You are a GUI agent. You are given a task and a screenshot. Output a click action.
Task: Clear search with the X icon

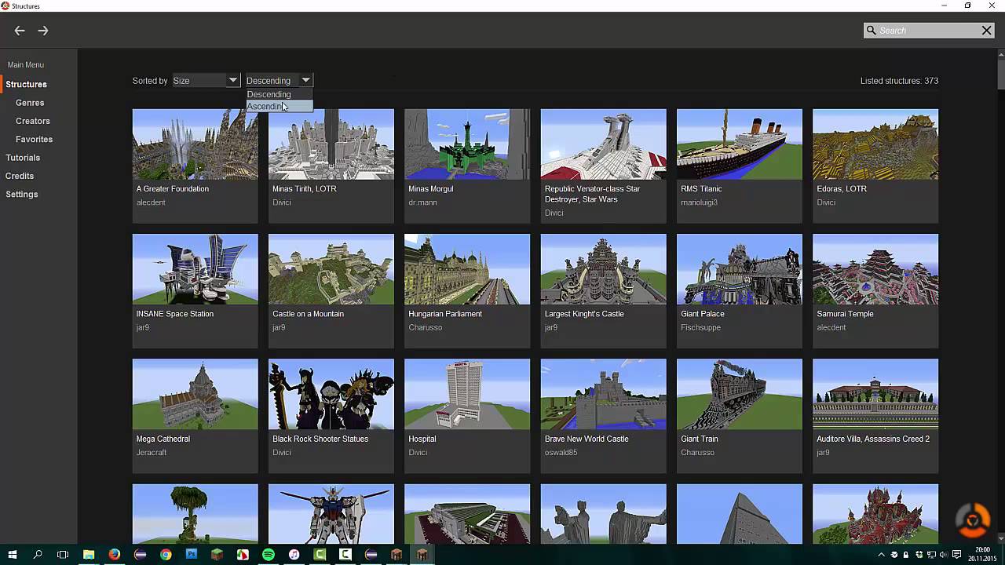pos(987,31)
